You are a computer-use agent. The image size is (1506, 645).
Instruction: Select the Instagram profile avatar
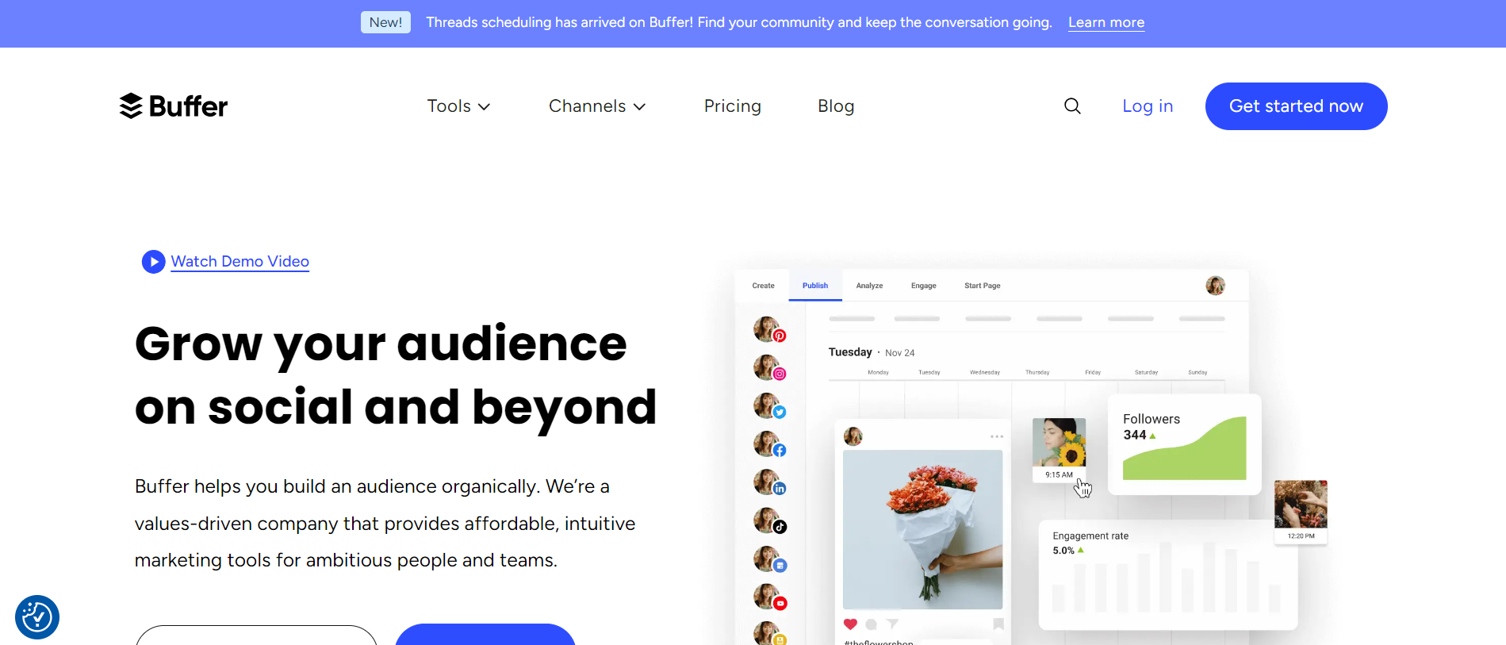[768, 367]
